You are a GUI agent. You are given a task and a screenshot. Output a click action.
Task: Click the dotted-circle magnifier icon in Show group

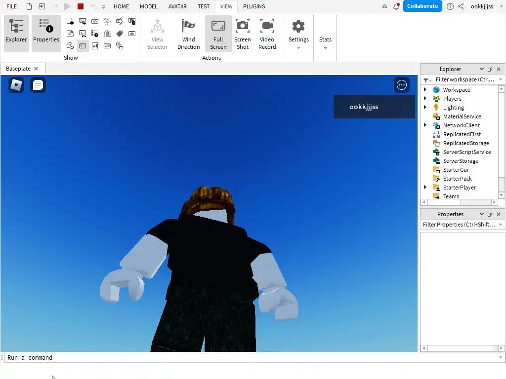pos(107,21)
